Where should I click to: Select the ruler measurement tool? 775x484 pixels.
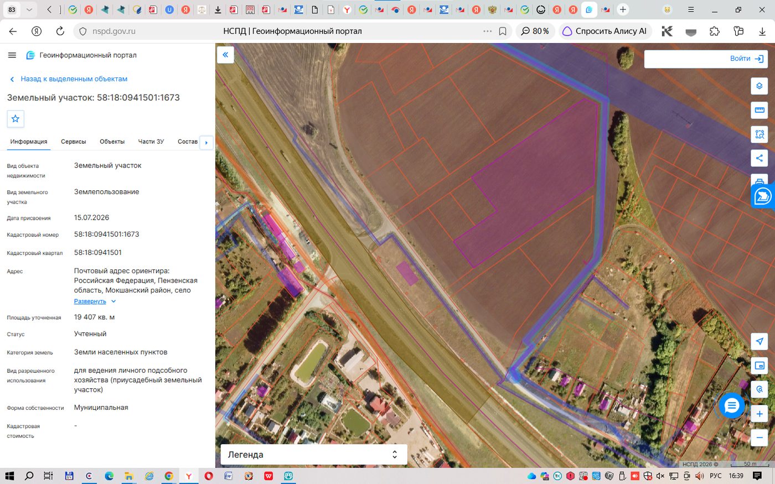[759, 110]
